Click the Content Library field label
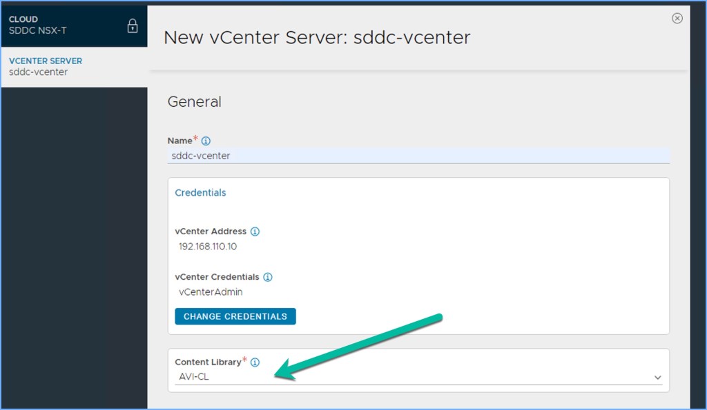This screenshot has height=410, width=707. 208,362
